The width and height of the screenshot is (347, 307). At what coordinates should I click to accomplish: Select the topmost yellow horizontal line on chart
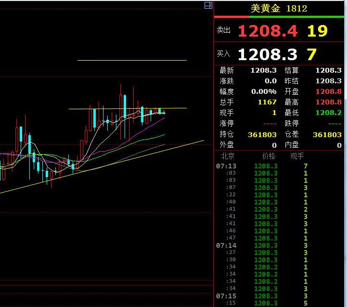tap(132, 61)
